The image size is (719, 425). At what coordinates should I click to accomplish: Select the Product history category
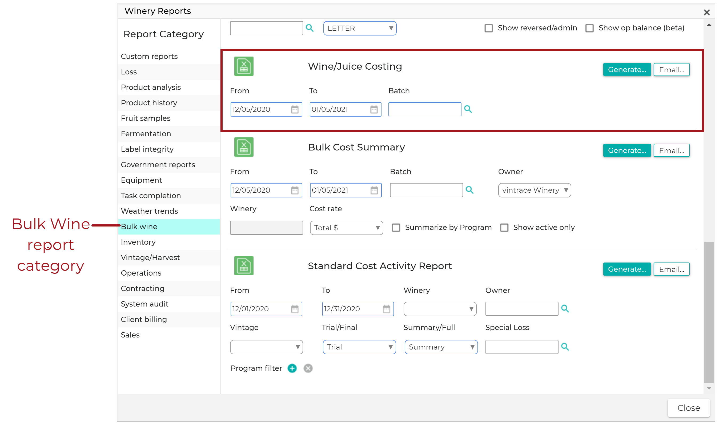pyautogui.click(x=169, y=103)
